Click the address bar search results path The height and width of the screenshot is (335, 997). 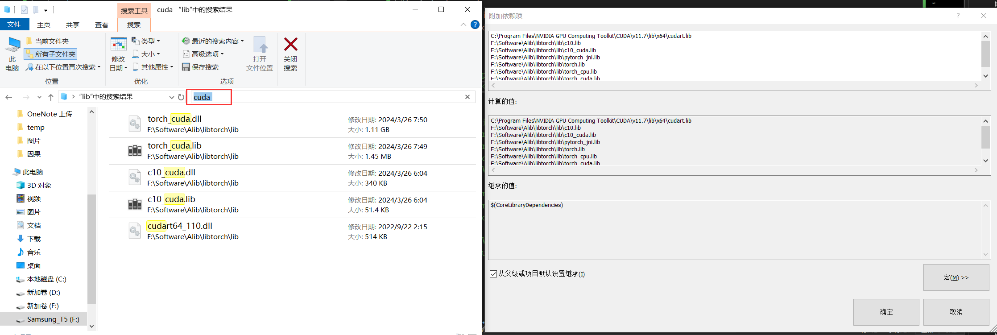click(106, 96)
